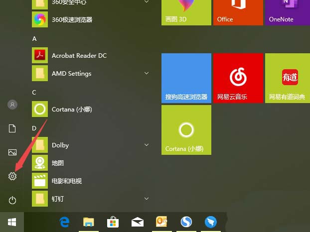Click the Dolby folder entry
The width and height of the screenshot is (310, 232).
coord(90,145)
